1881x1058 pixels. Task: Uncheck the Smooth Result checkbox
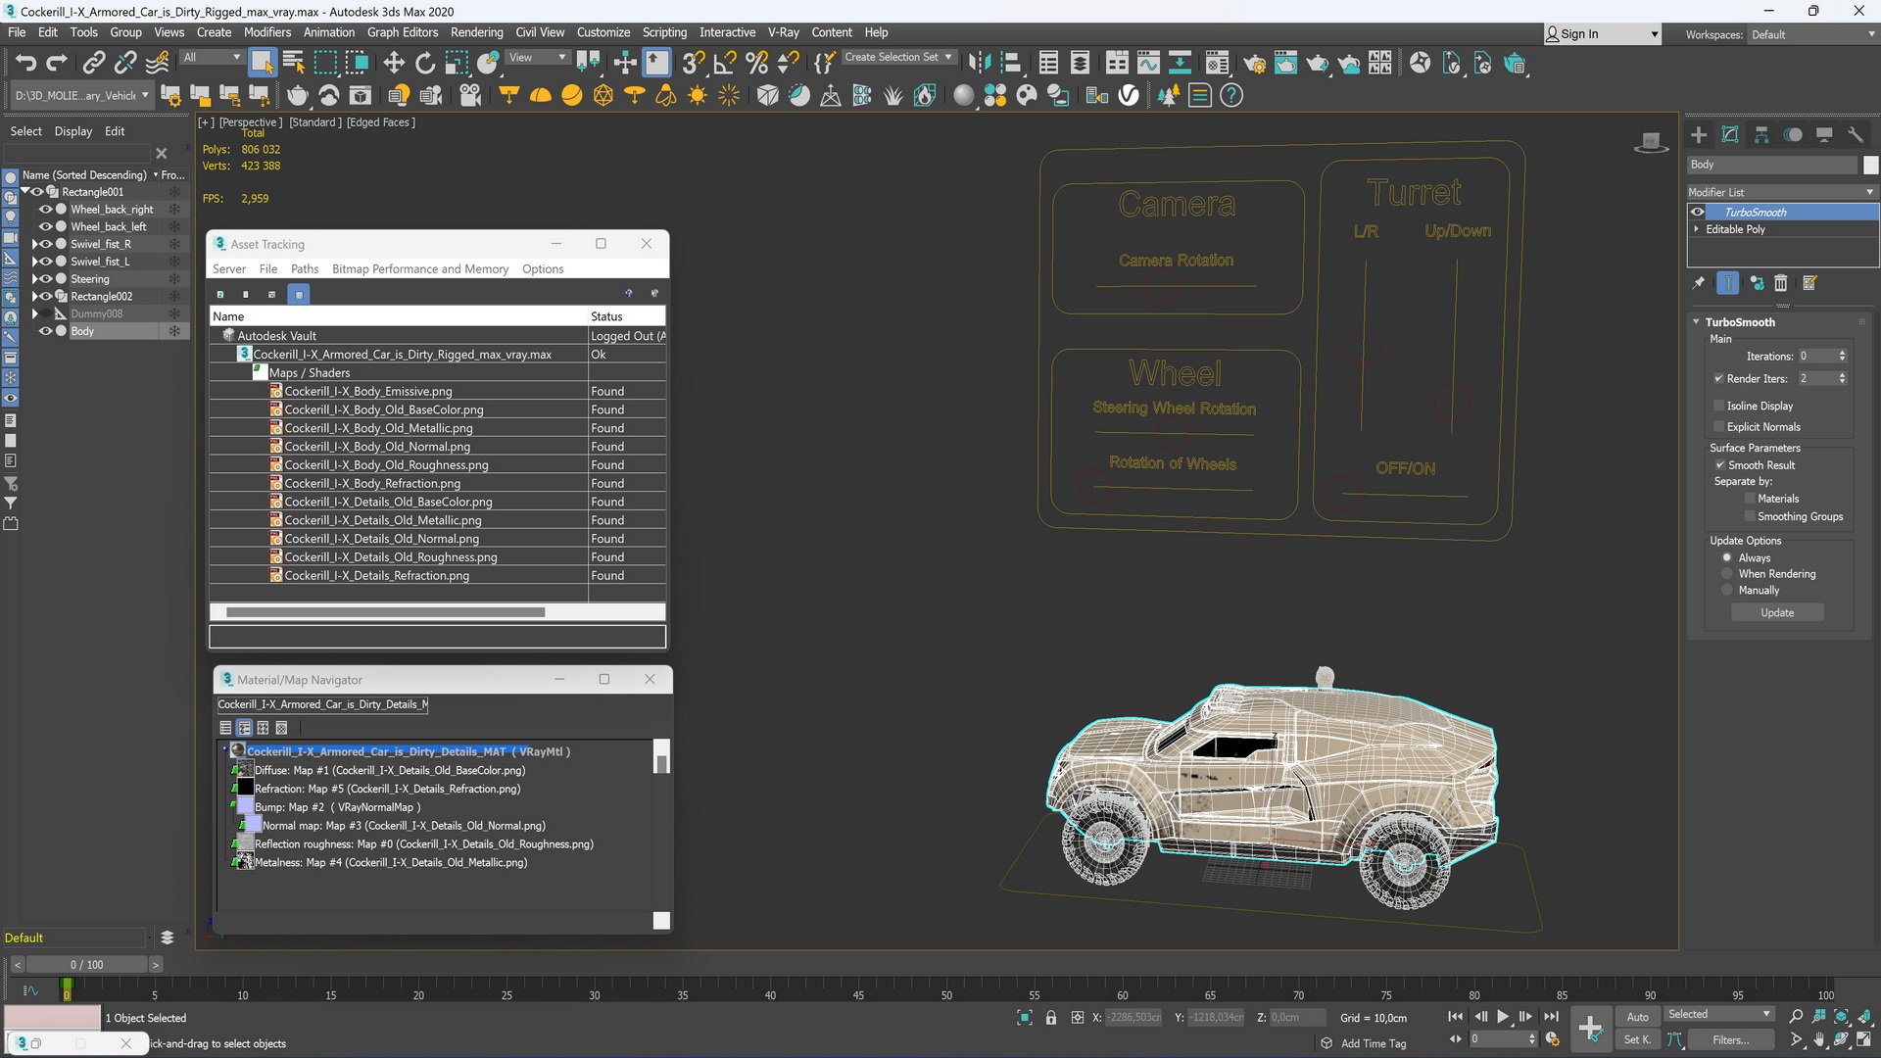[1719, 465]
